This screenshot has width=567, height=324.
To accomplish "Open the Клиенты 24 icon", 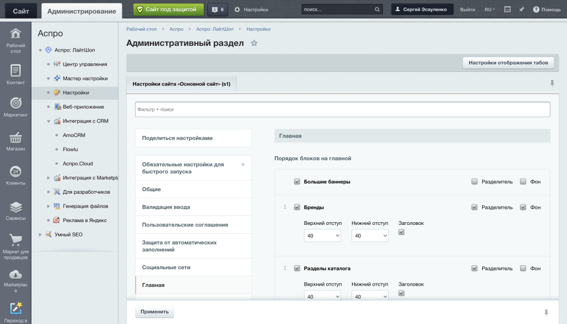I will (x=16, y=171).
